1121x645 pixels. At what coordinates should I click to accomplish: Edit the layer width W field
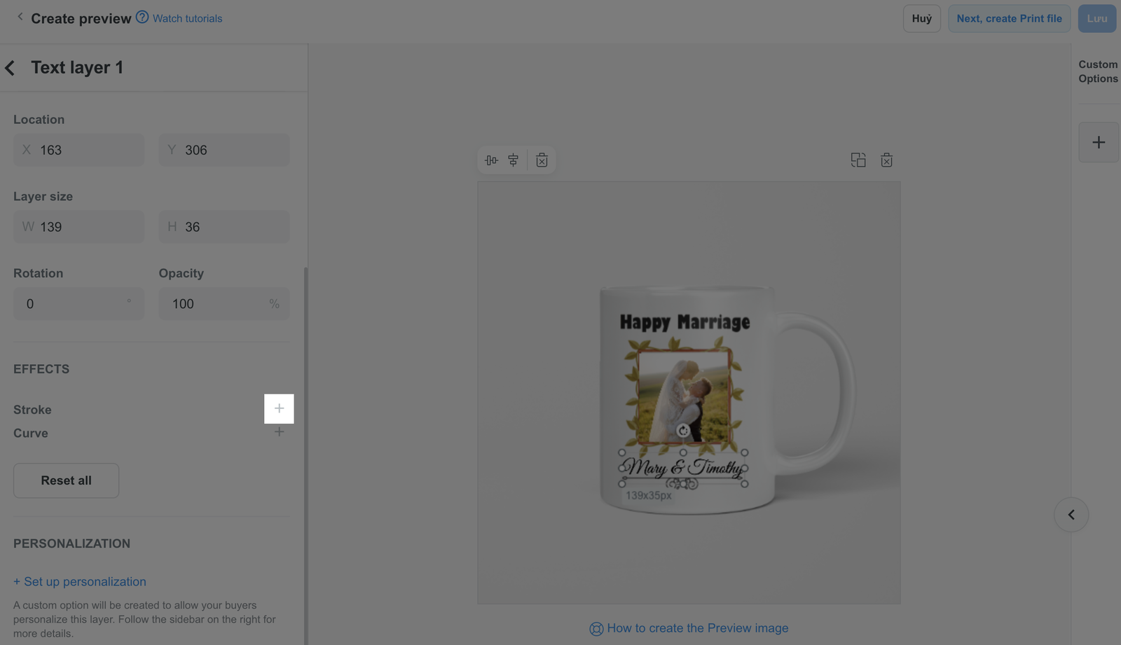click(x=78, y=227)
